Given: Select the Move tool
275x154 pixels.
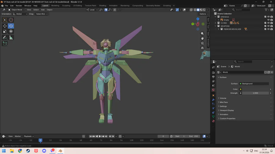Looking at the screenshot, I should (x=5, y=26).
